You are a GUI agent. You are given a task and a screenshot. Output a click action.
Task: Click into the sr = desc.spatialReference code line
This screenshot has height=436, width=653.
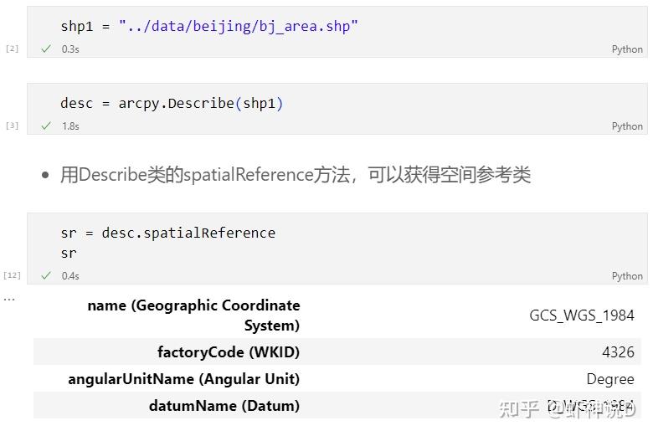point(167,233)
